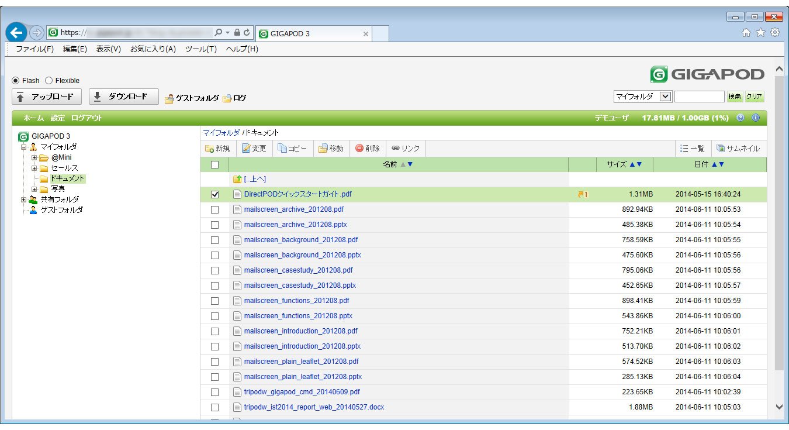Check mailscreen_archive_201208.pdf checkbox

[214, 209]
